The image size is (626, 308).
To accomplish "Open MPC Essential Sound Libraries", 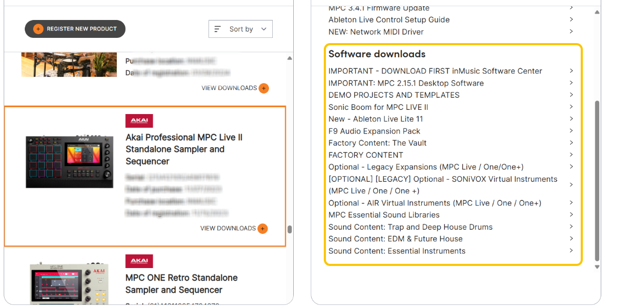I will click(x=384, y=215).
